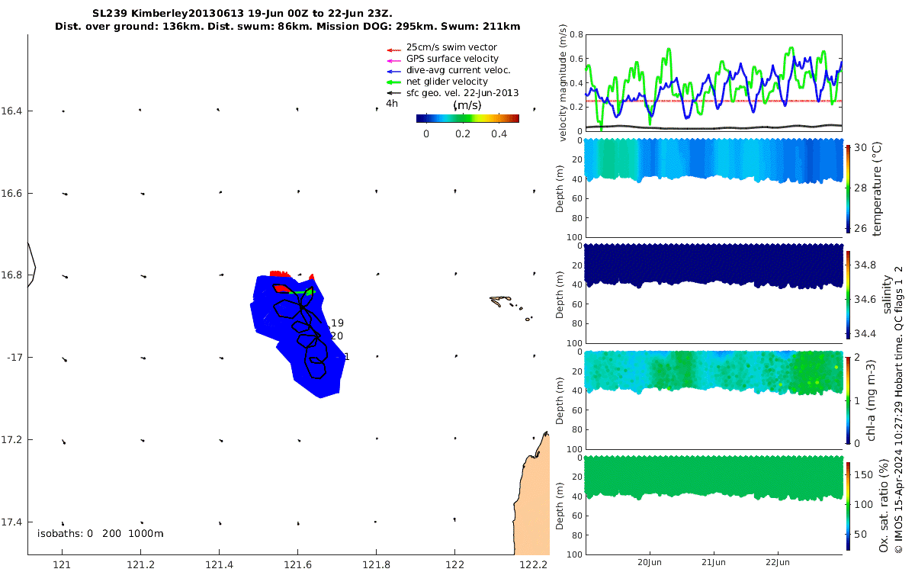Click the '30' tick on the temperature colorbar

[x=859, y=148]
